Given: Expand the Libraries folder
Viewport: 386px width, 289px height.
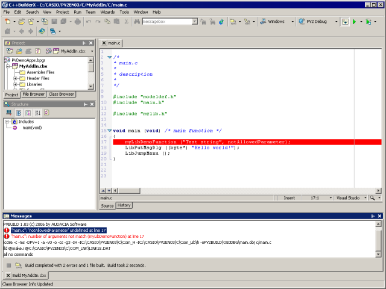Looking at the screenshot, I should (x=15, y=84).
